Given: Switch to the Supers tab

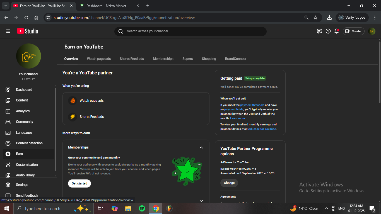Looking at the screenshot, I should pos(187,59).
